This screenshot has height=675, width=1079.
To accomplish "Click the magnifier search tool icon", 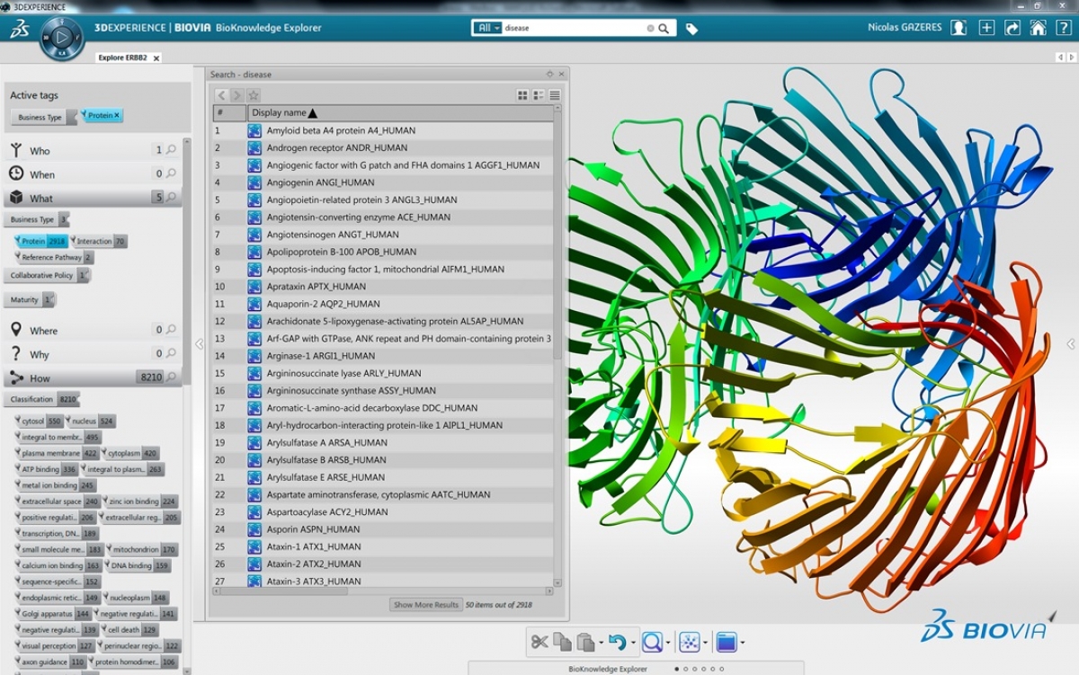I will (x=652, y=642).
